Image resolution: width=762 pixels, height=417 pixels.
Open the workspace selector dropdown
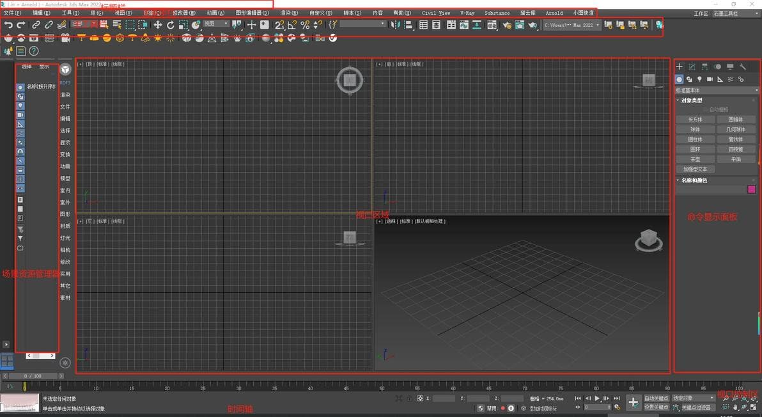(736, 13)
